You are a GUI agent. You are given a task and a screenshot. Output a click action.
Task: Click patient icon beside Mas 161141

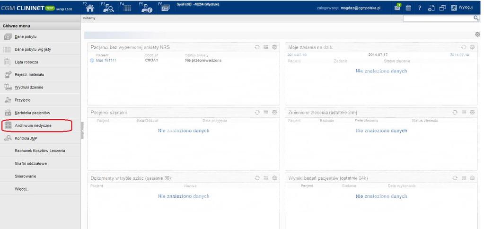point(92,61)
